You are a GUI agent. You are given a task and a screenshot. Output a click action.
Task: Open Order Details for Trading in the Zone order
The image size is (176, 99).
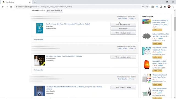tap(122, 79)
